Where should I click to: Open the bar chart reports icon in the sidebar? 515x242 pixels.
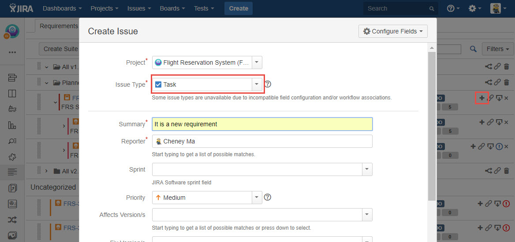click(12, 125)
